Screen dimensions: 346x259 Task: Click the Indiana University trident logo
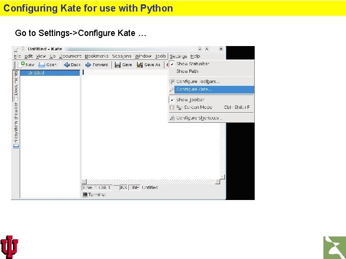point(9,247)
